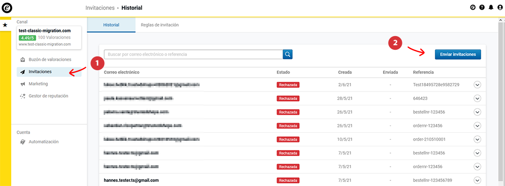Expand the row with reference order-210510001
The image size is (505, 186).
point(477,139)
